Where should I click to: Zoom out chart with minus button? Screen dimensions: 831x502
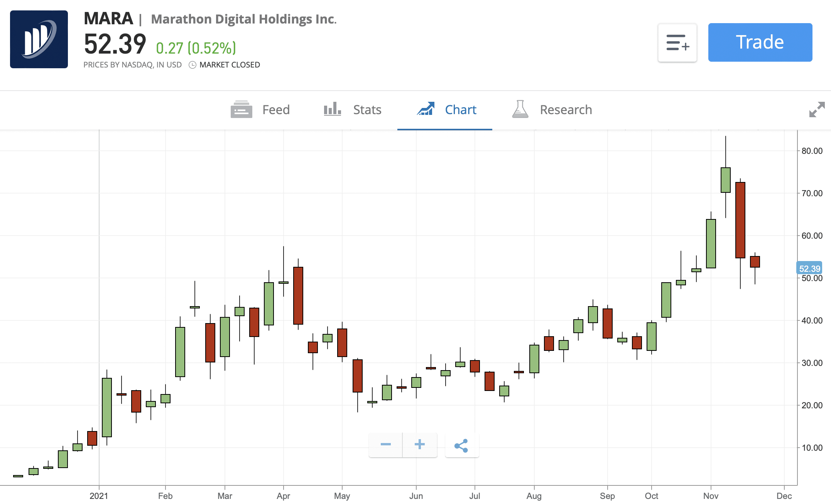click(385, 445)
